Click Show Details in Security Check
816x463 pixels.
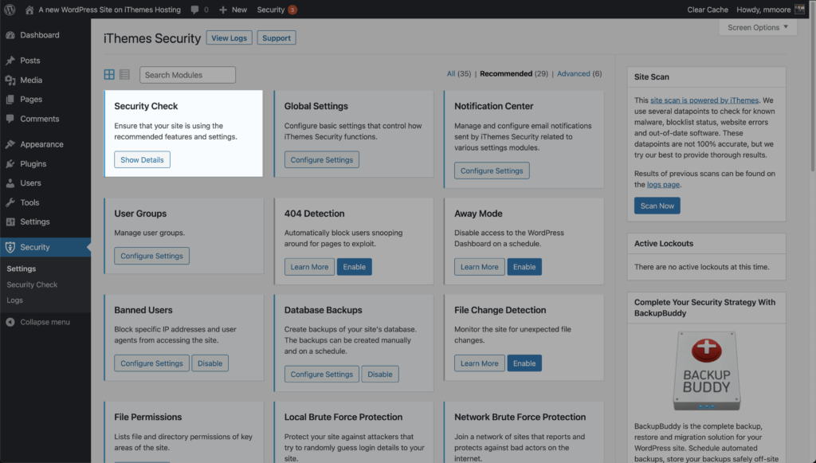142,159
